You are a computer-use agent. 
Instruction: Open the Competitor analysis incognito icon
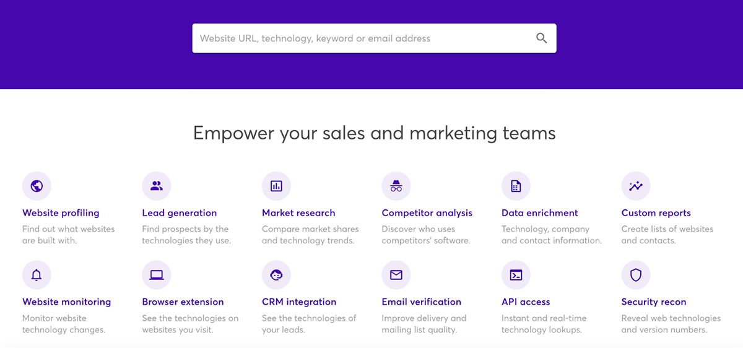pyautogui.click(x=396, y=186)
